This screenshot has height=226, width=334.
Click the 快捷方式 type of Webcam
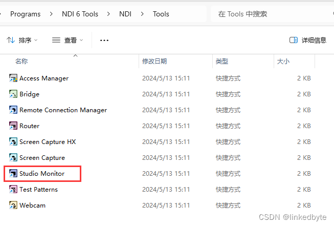click(228, 206)
